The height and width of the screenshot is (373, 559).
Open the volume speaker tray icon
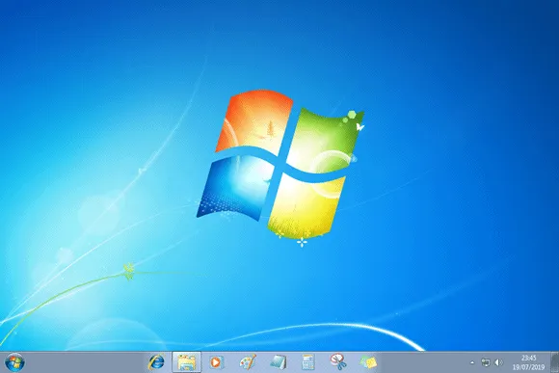[498, 362]
